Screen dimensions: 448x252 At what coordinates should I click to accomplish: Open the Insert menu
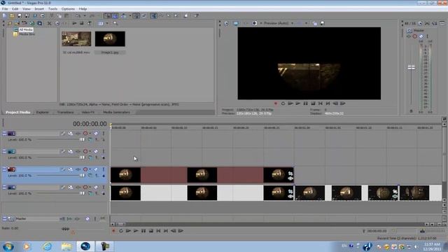(x=39, y=9)
